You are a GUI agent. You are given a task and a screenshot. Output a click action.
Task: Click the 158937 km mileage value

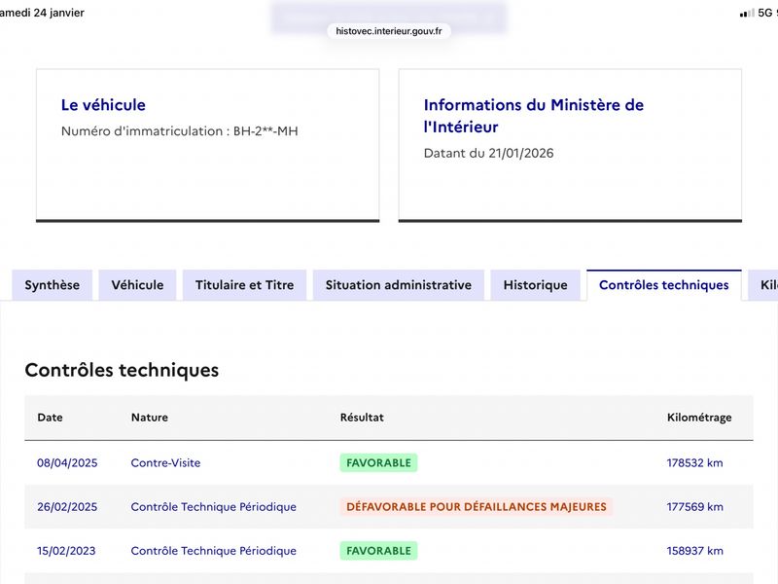point(694,551)
